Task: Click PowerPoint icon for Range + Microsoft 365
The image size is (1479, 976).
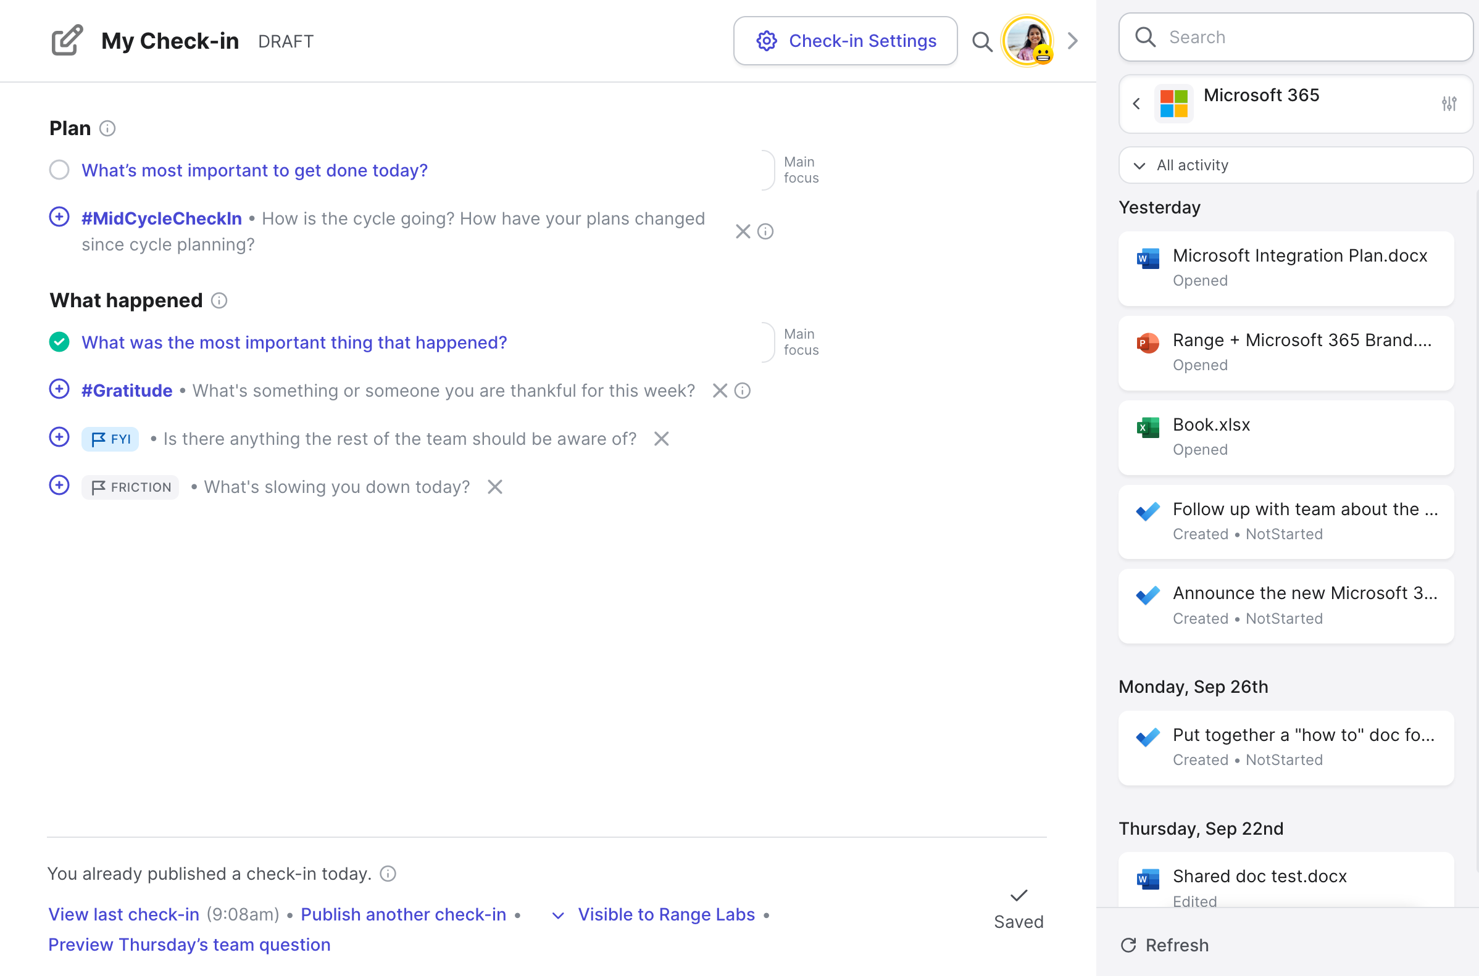Action: [1148, 342]
